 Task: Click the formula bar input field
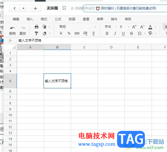92,41
